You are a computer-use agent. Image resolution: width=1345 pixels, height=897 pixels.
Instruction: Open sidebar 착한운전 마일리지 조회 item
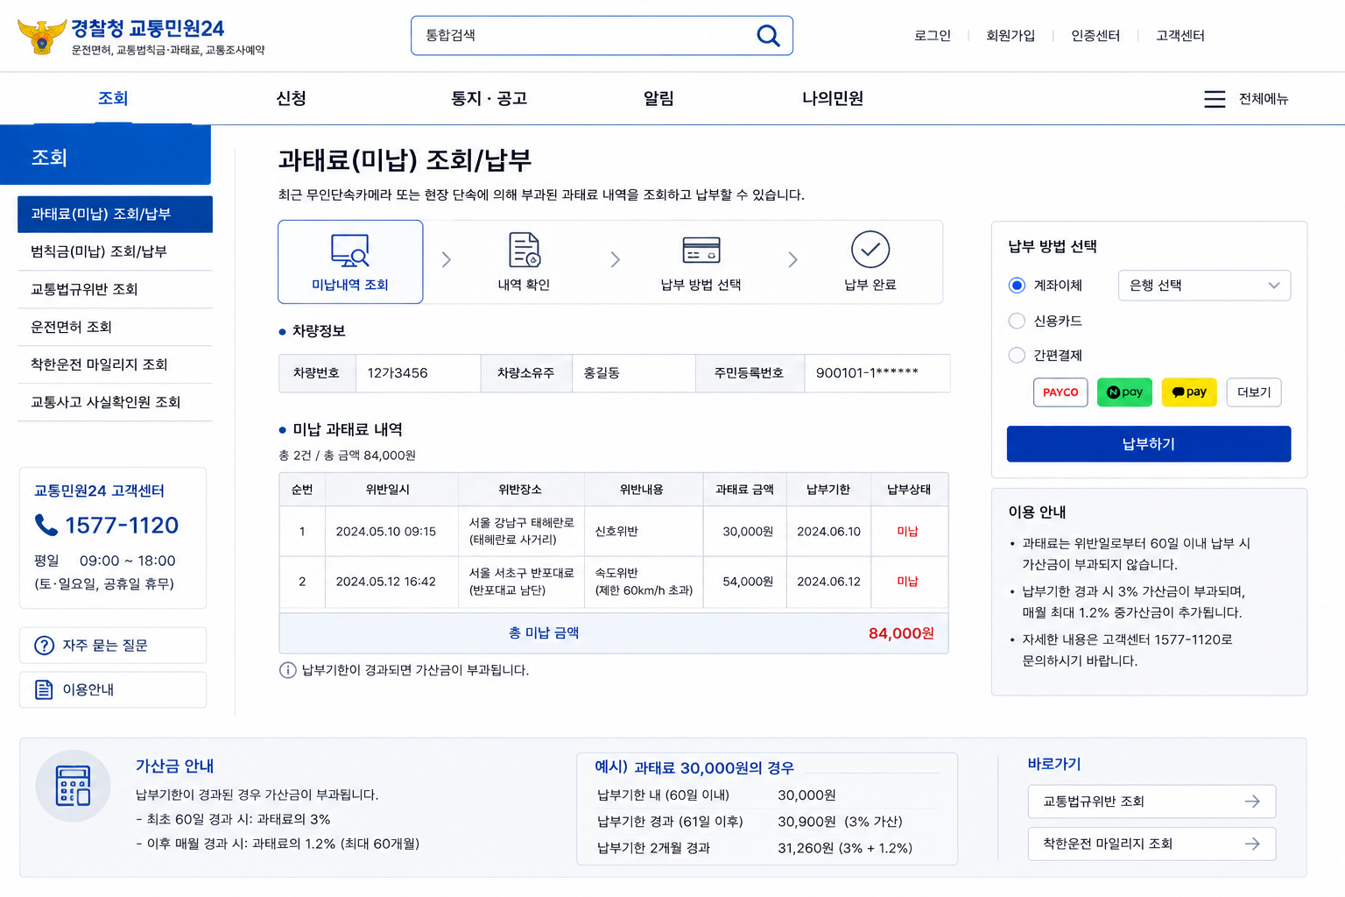tap(115, 364)
